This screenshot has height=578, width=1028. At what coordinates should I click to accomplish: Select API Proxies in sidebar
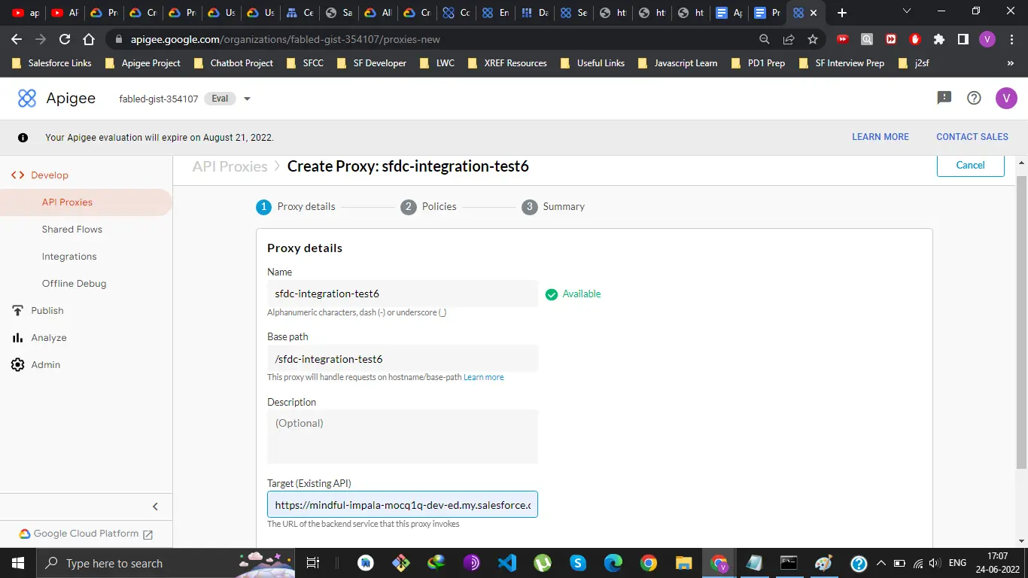click(67, 202)
